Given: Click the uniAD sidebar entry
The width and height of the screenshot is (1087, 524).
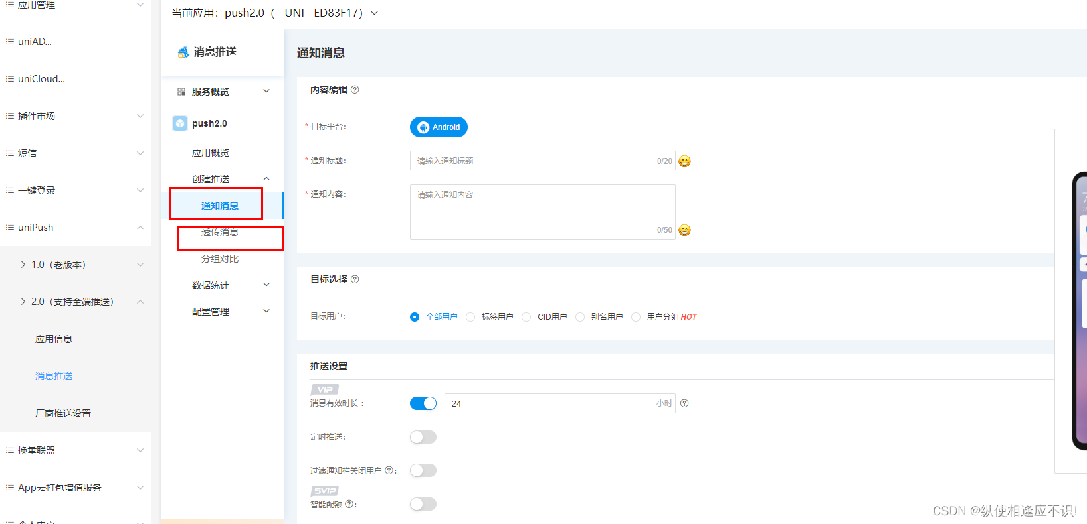Looking at the screenshot, I should (35, 42).
